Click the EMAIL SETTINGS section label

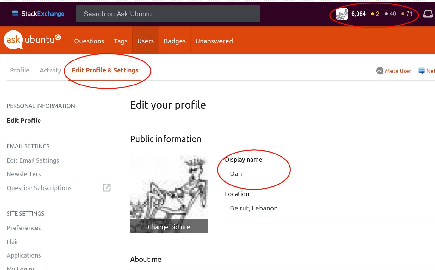point(28,146)
